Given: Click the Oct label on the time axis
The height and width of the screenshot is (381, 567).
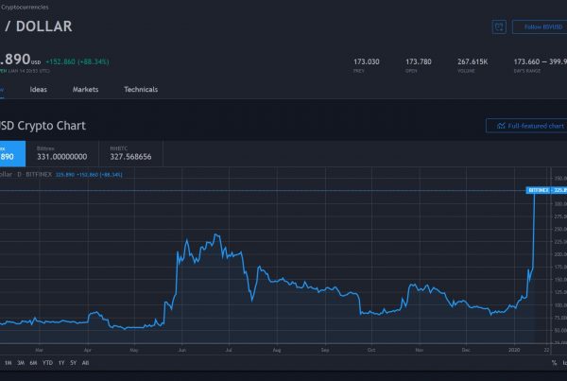Looking at the screenshot, I should point(371,350).
